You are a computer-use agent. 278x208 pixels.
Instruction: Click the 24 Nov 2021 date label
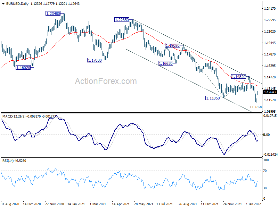coord(232,204)
